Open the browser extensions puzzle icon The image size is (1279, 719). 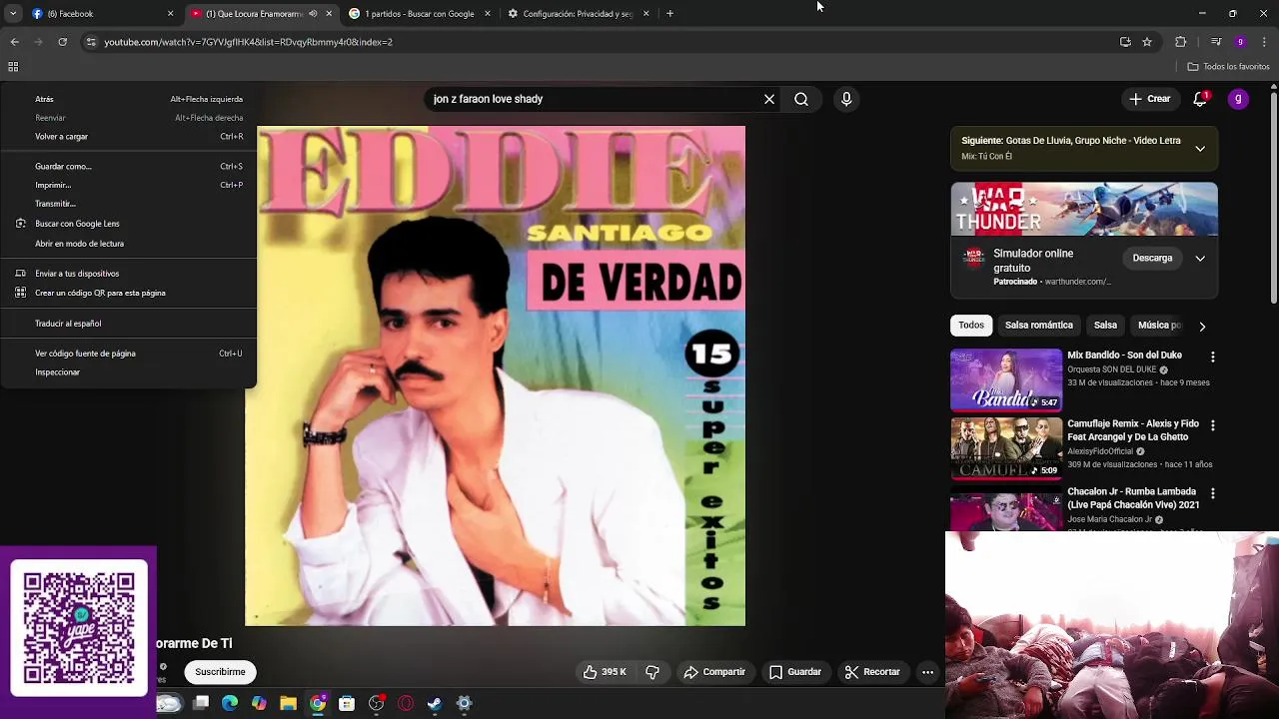pos(1180,42)
